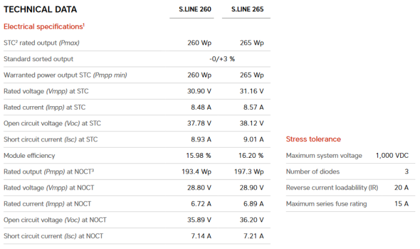Select the 1,000 VDC value
The width and height of the screenshot is (420, 249).
(392, 155)
